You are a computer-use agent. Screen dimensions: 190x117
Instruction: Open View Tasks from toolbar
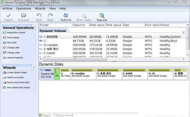[84, 17]
